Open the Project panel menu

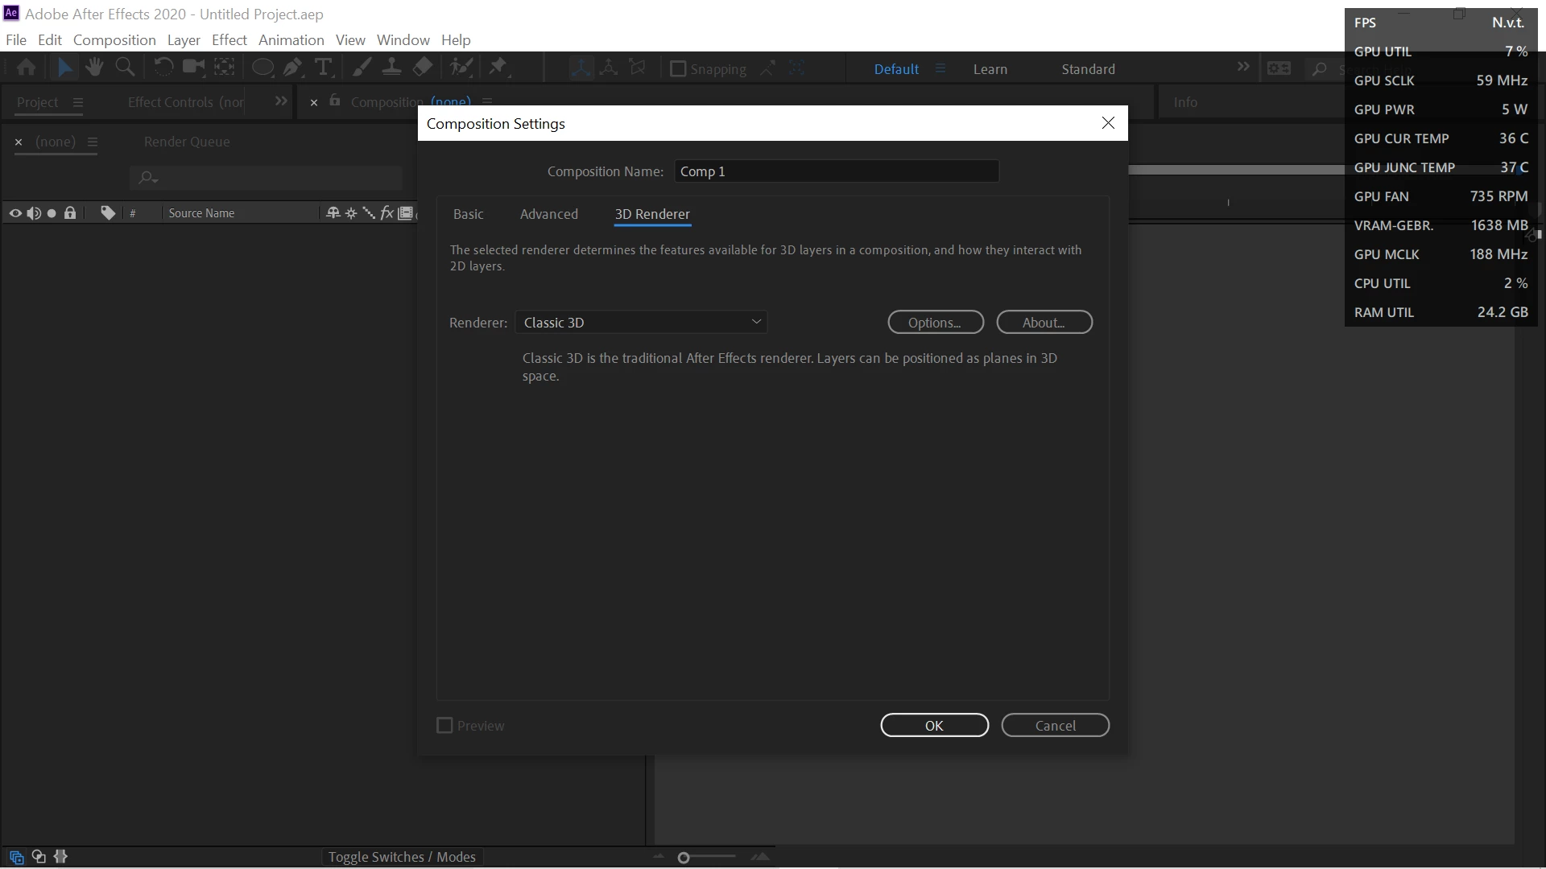[x=78, y=102]
